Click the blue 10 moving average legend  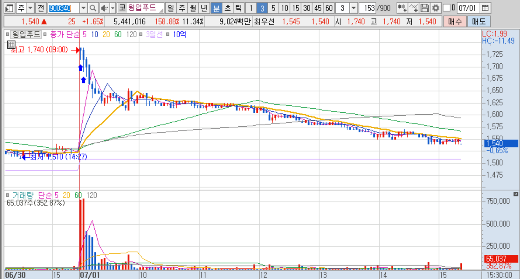[95, 35]
